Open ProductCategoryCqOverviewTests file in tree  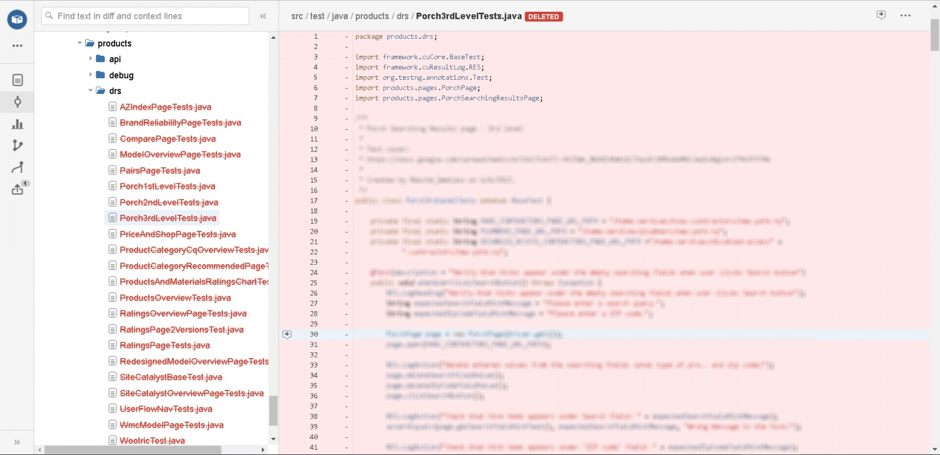[194, 250]
